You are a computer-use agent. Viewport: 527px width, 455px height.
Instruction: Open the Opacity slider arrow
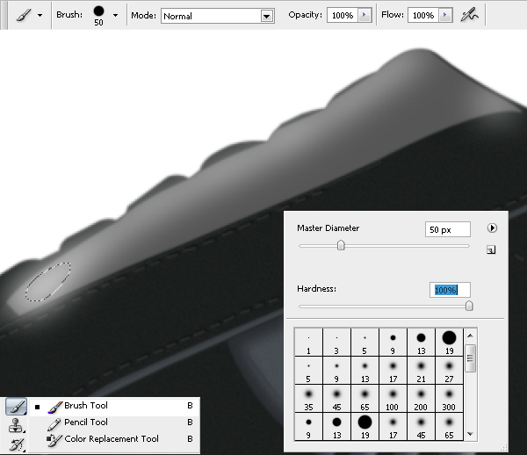(x=365, y=15)
